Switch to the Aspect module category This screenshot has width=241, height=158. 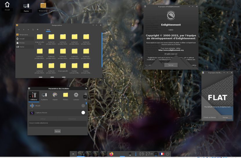[x=55, y=96]
